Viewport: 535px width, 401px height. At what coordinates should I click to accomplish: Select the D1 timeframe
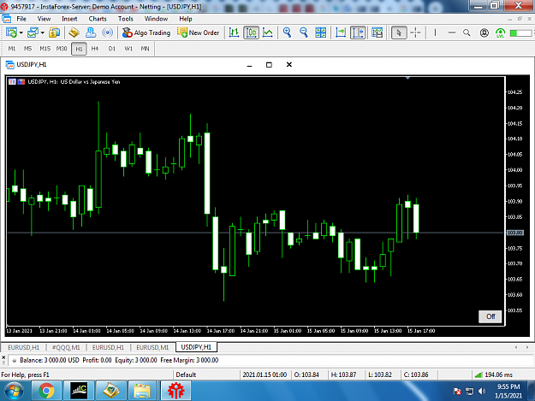[x=112, y=49]
